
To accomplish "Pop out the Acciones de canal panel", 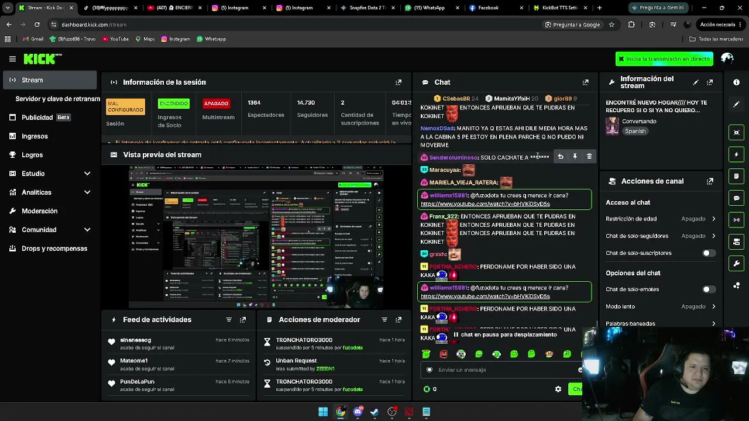I will (x=710, y=181).
